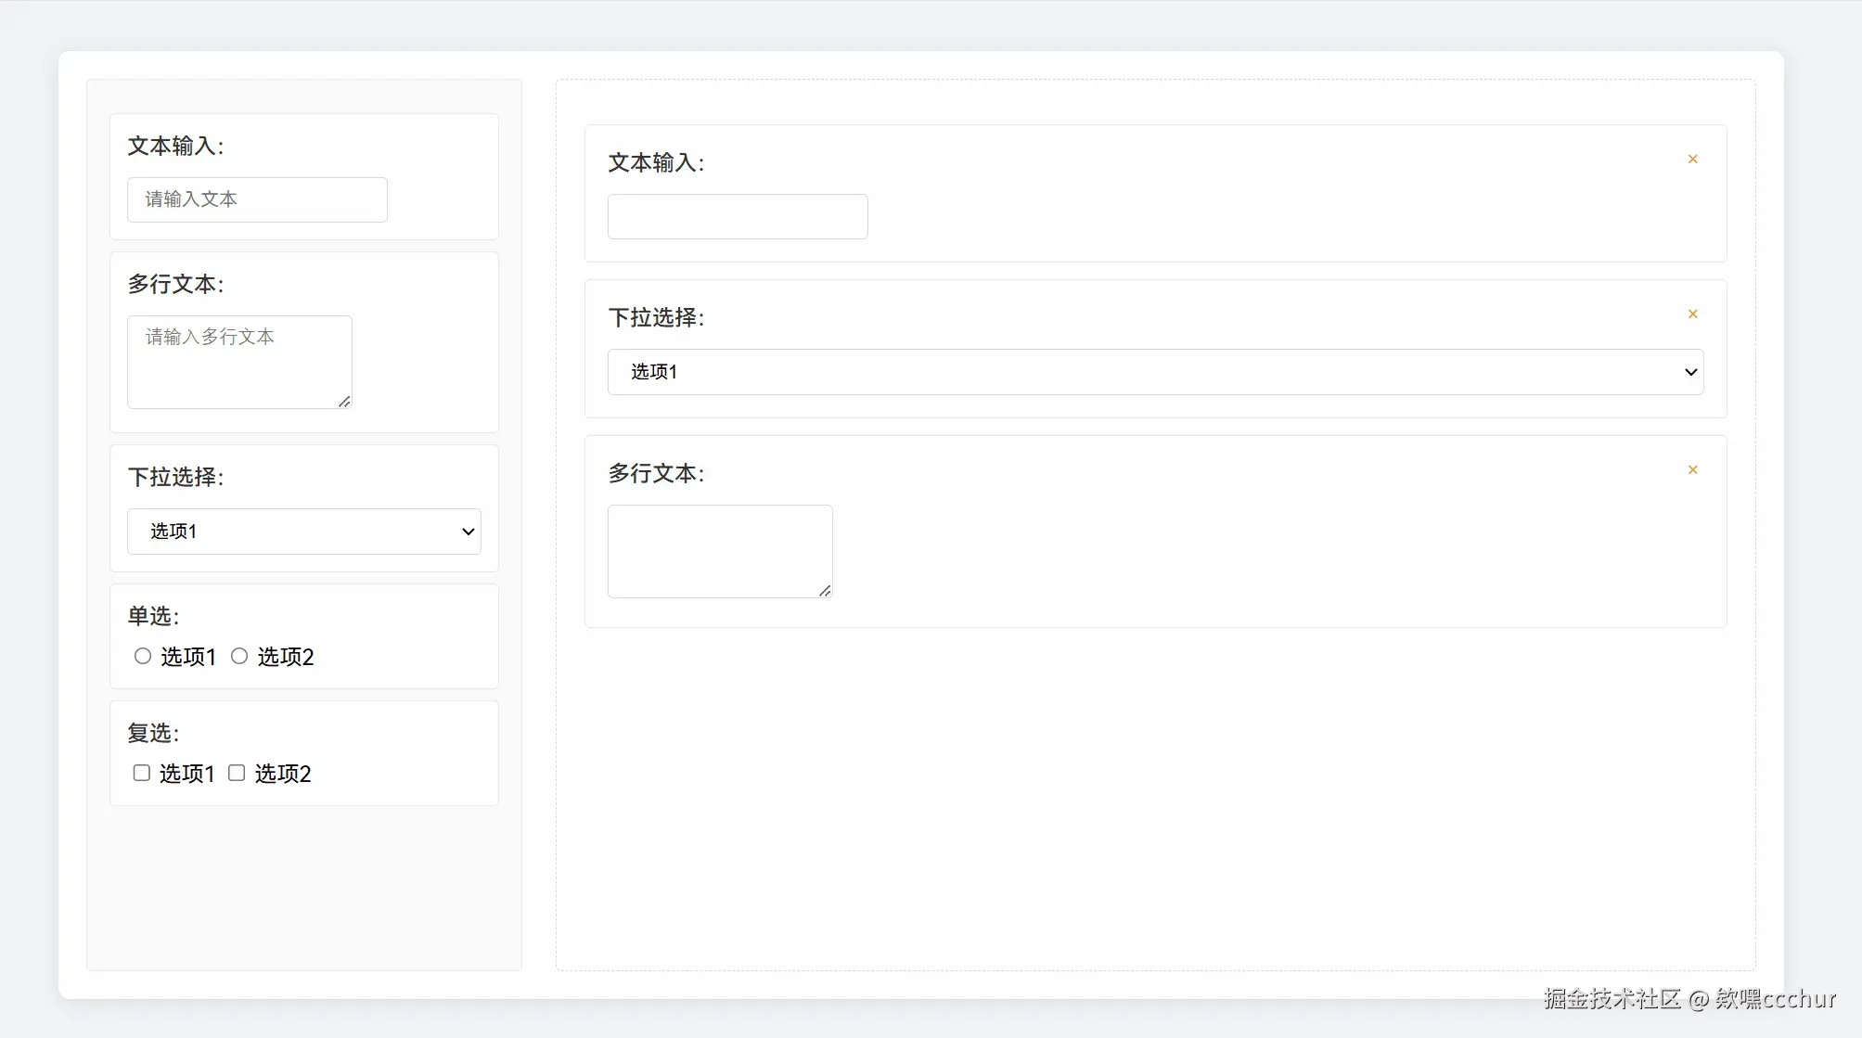
Task: Click the empty text input on the canvas
Action: [737, 216]
